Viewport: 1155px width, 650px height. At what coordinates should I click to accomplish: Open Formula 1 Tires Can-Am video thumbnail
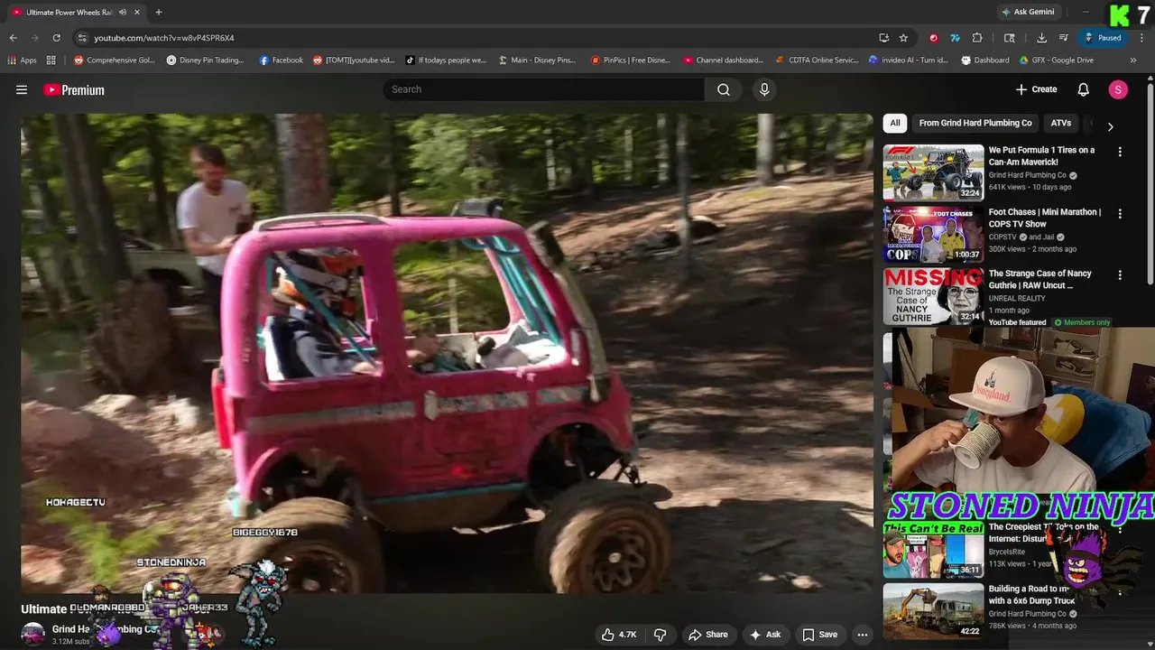[933, 172]
